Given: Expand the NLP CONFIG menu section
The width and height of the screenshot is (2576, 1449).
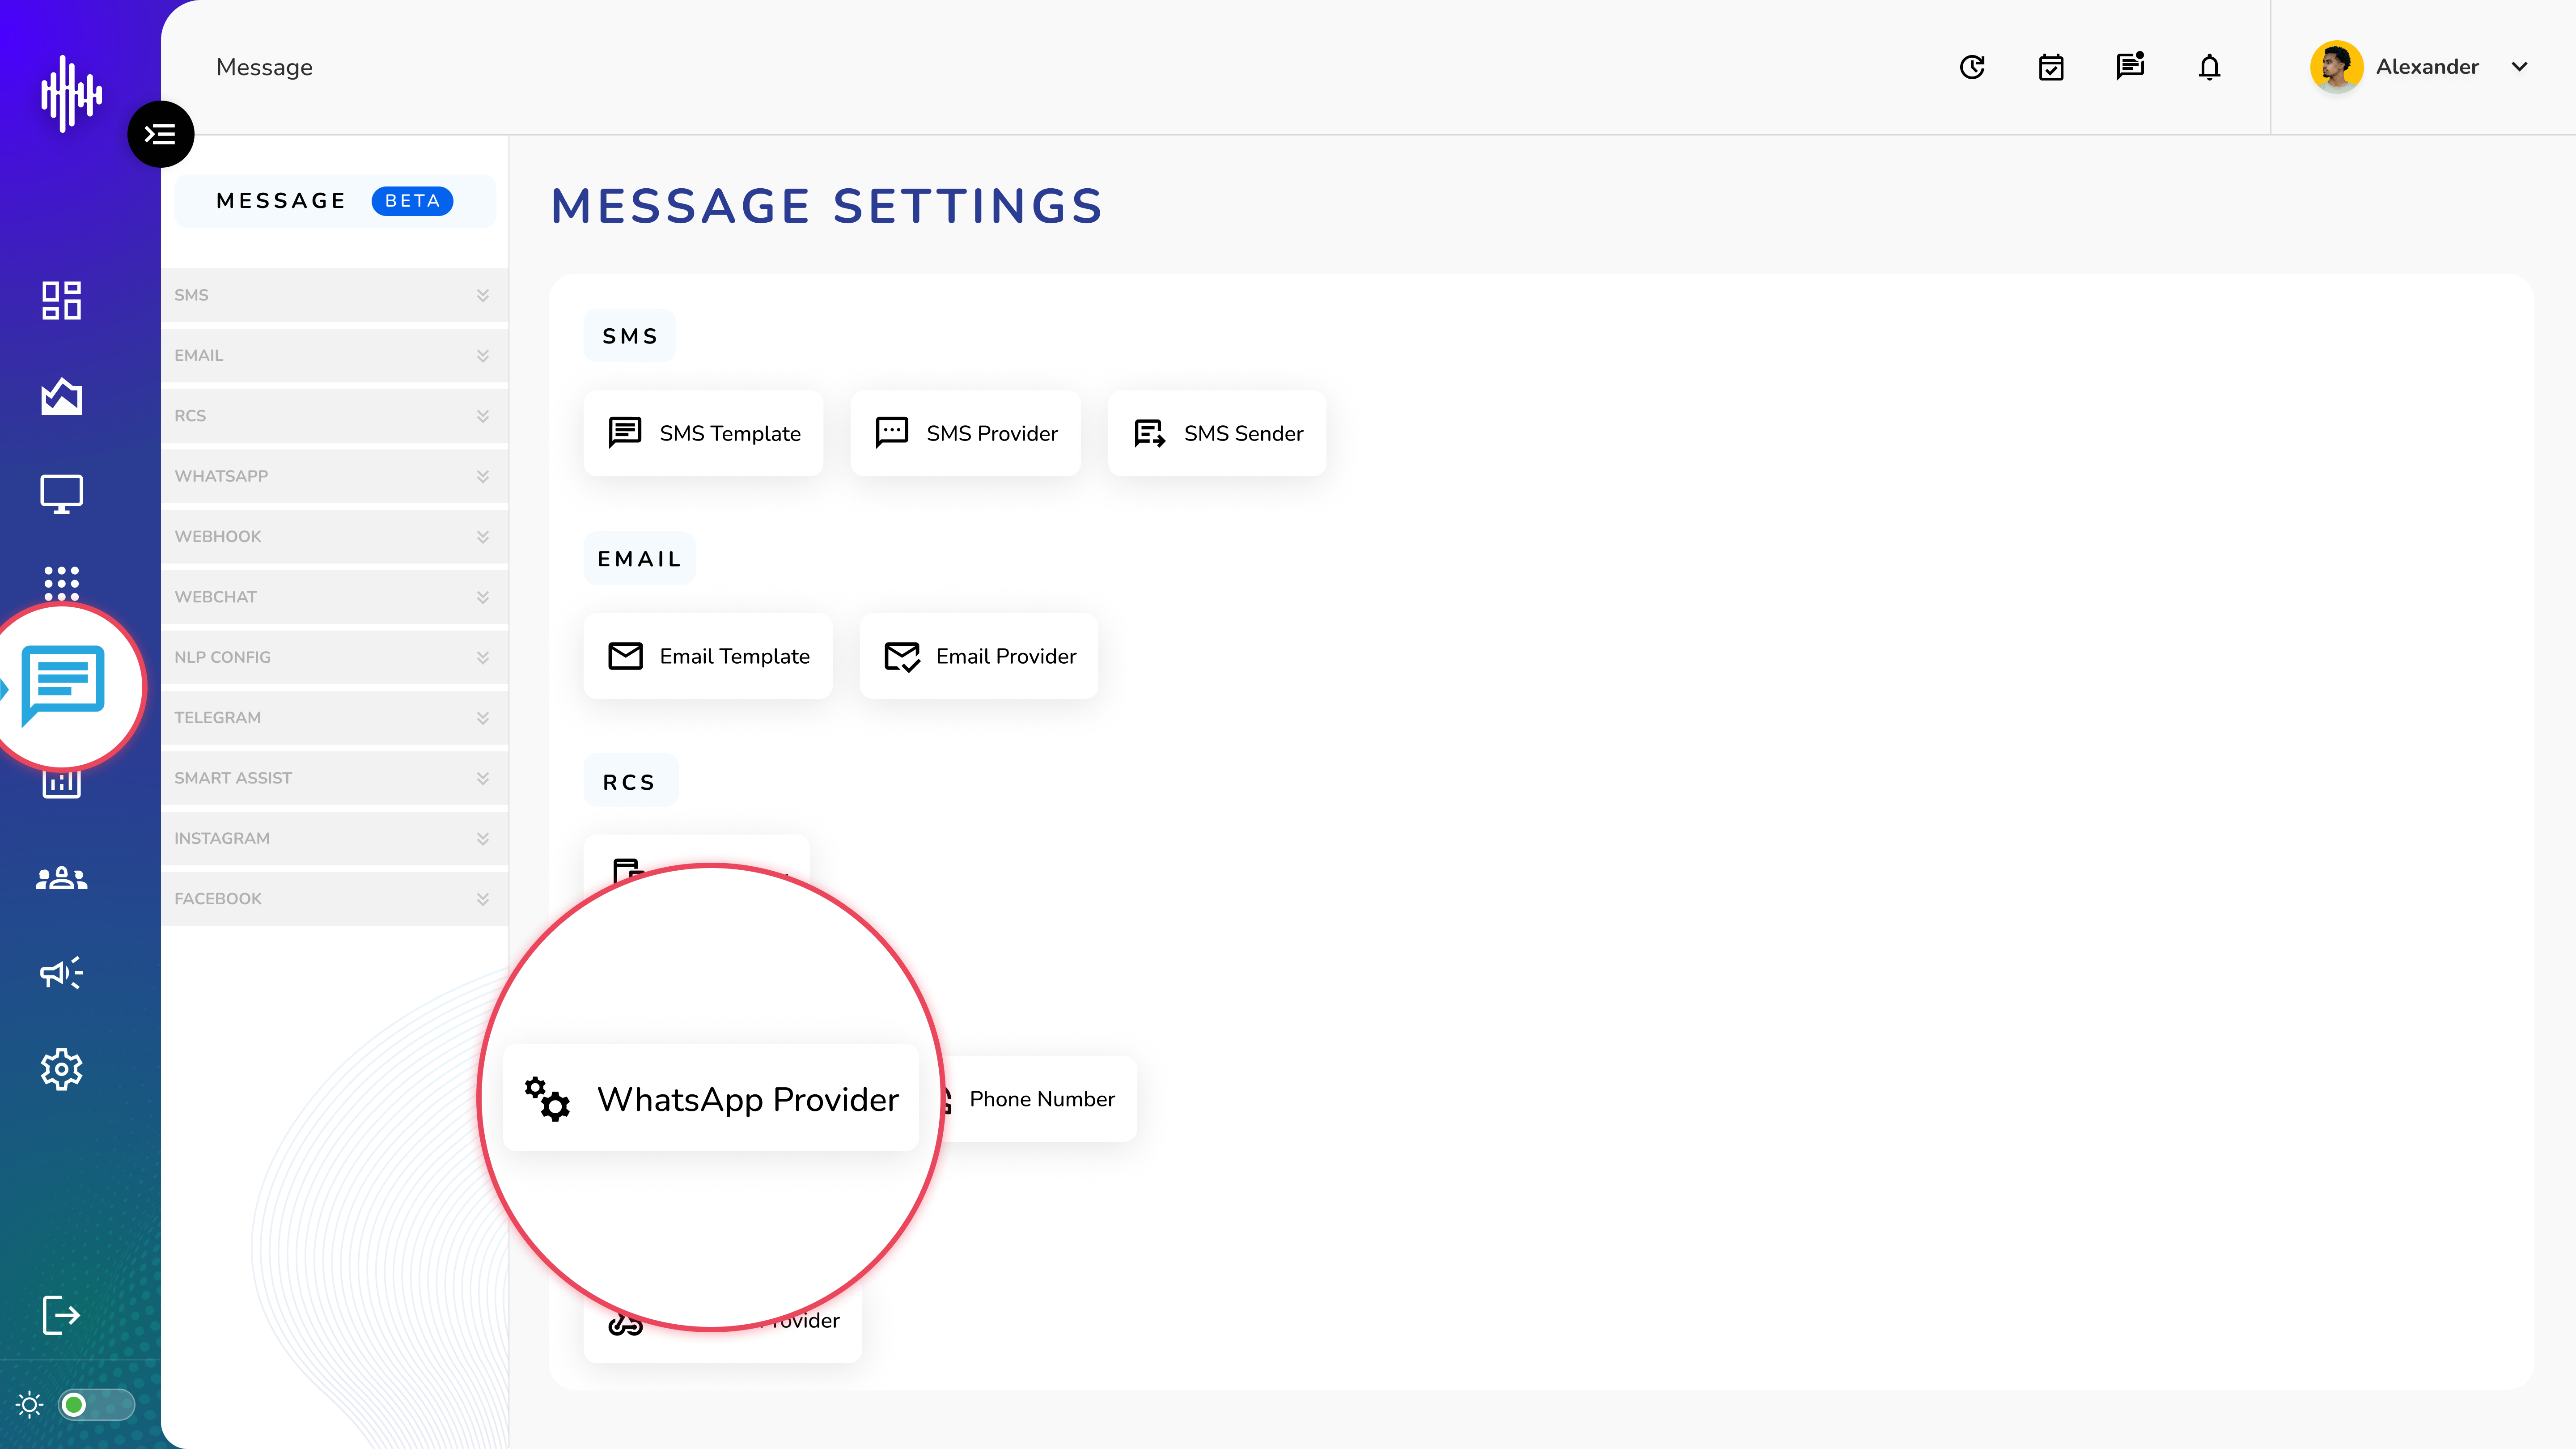Looking at the screenshot, I should [334, 657].
